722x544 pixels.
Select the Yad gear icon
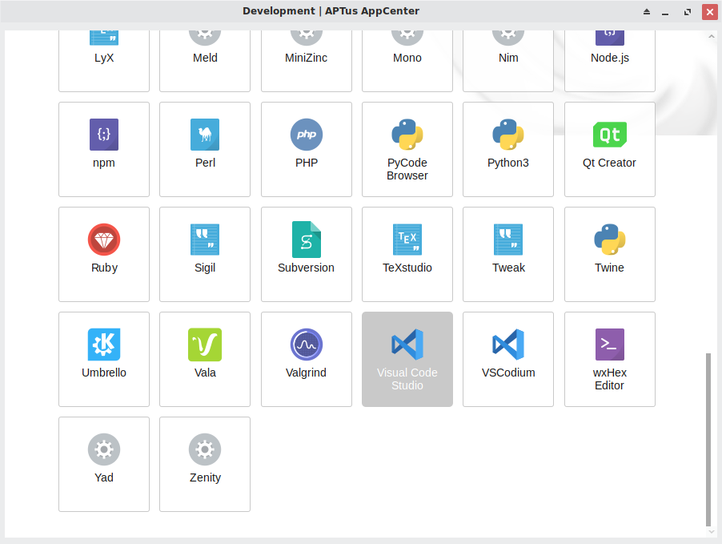point(104,449)
